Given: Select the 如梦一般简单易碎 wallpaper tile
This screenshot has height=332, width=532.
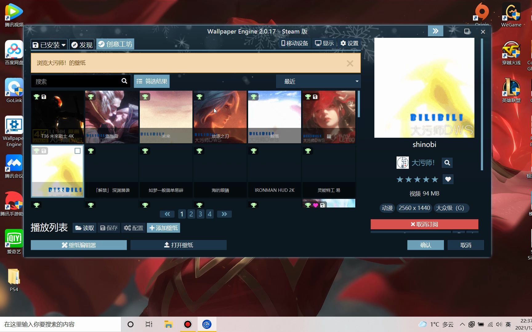Looking at the screenshot, I should (166, 171).
